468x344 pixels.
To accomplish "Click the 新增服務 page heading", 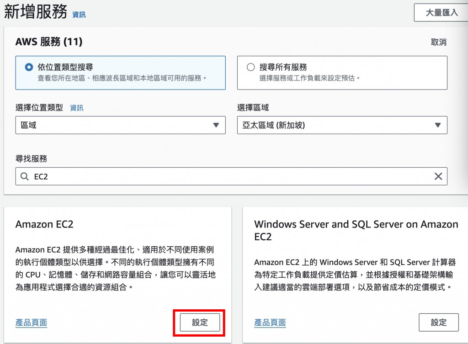I will (36, 12).
